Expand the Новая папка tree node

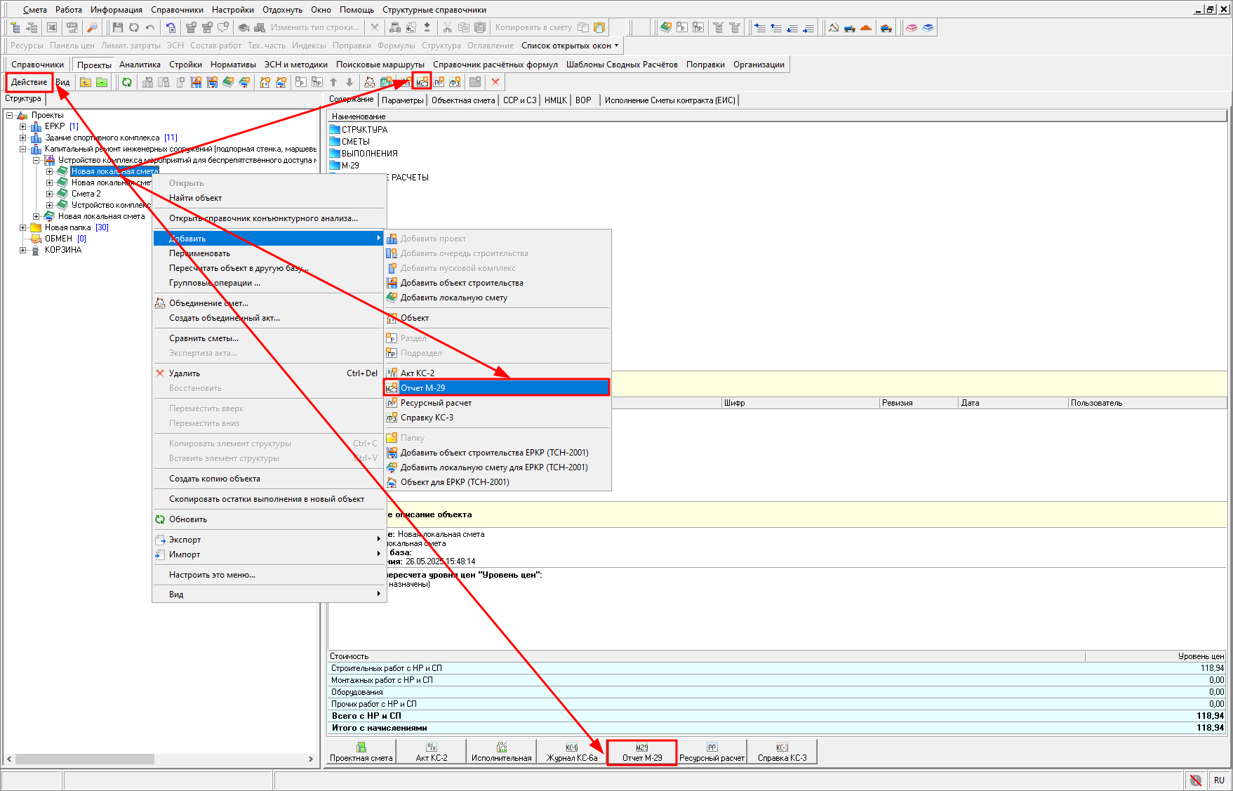click(x=23, y=227)
